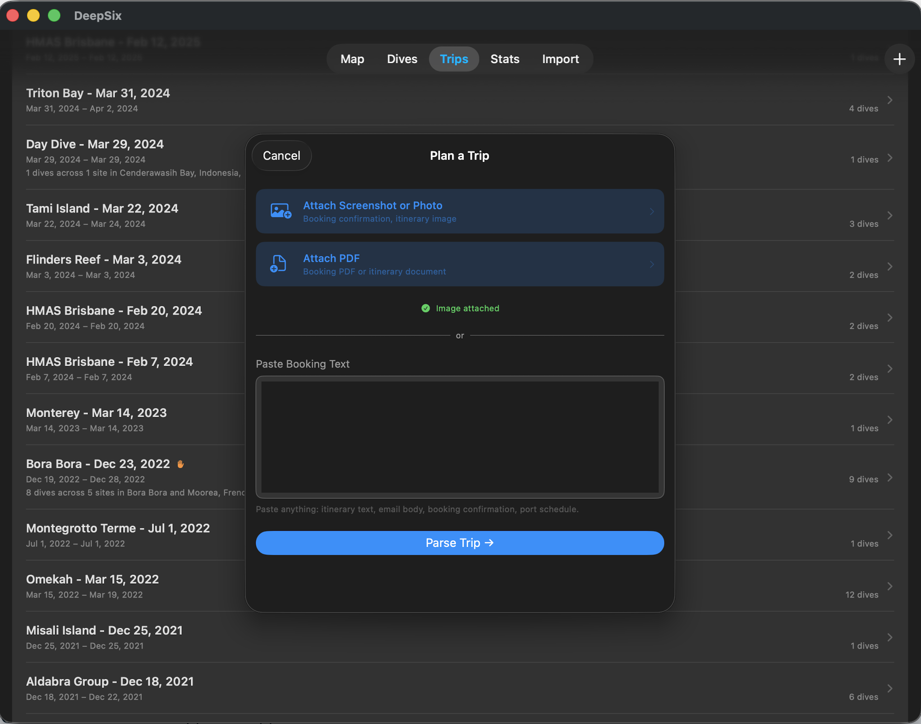Screen dimensions: 921x724
Task: Expand the Triton Bay trip chevron
Action: [889, 100]
